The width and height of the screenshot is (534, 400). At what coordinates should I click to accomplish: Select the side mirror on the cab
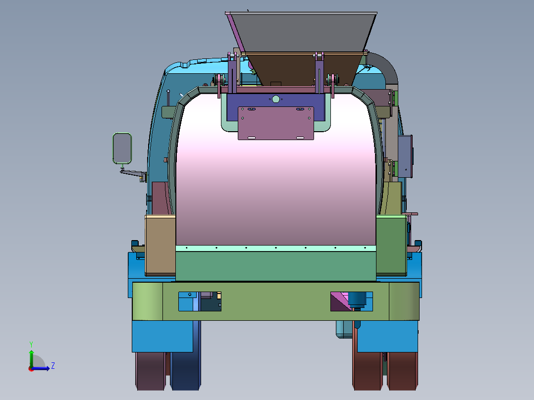pyautogui.click(x=122, y=149)
